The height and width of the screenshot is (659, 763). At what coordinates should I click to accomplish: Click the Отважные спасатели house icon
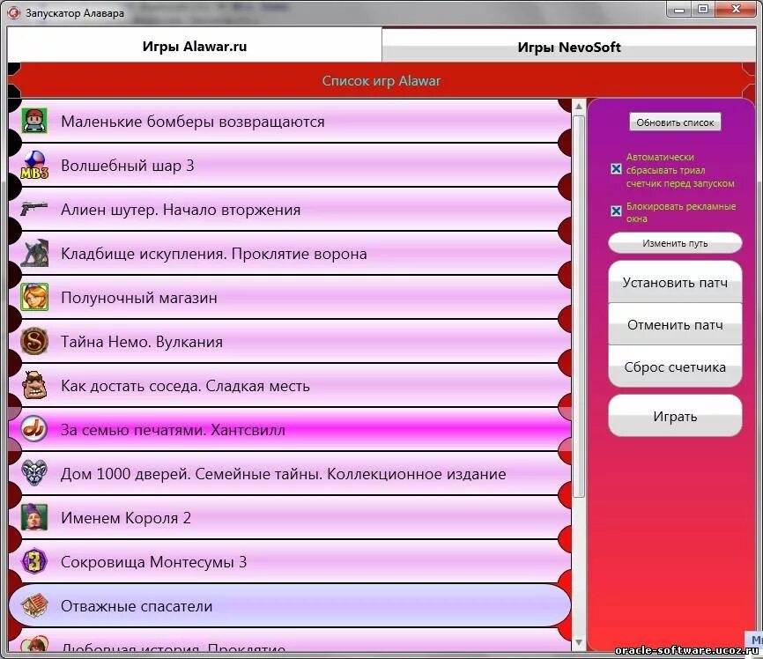pos(34,605)
